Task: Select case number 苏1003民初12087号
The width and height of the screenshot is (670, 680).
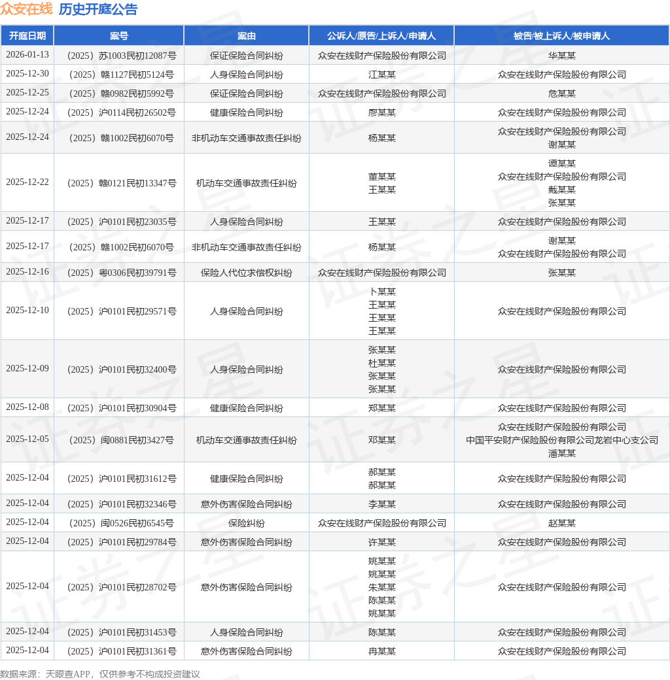Action: 122,56
